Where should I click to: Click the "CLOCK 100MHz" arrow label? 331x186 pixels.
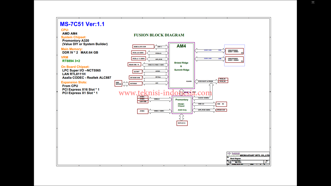(204, 98)
